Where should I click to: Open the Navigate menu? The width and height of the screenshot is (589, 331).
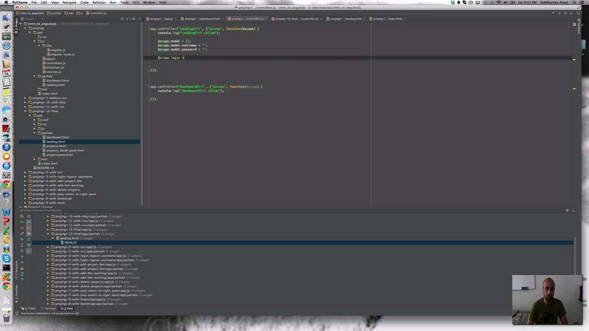coord(69,2)
